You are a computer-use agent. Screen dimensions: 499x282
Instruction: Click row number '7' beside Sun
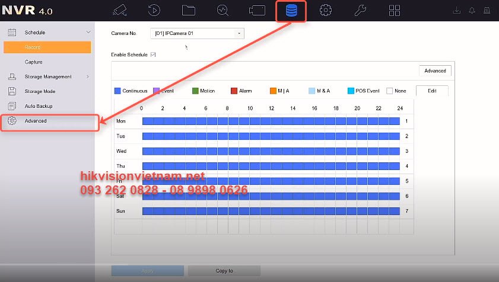click(x=406, y=211)
